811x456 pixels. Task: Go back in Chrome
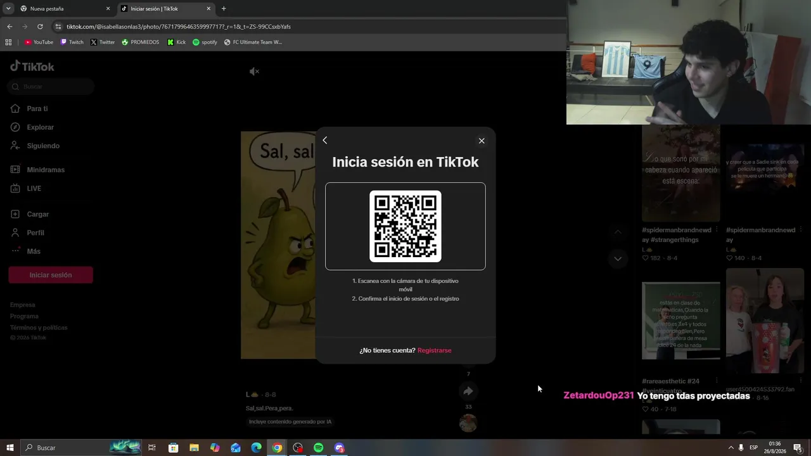(10, 27)
